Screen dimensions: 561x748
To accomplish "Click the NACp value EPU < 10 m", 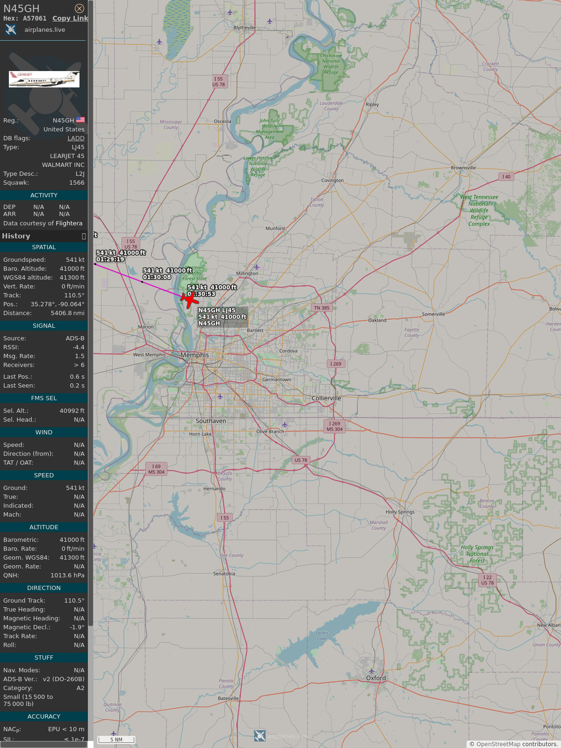I will tap(66, 729).
